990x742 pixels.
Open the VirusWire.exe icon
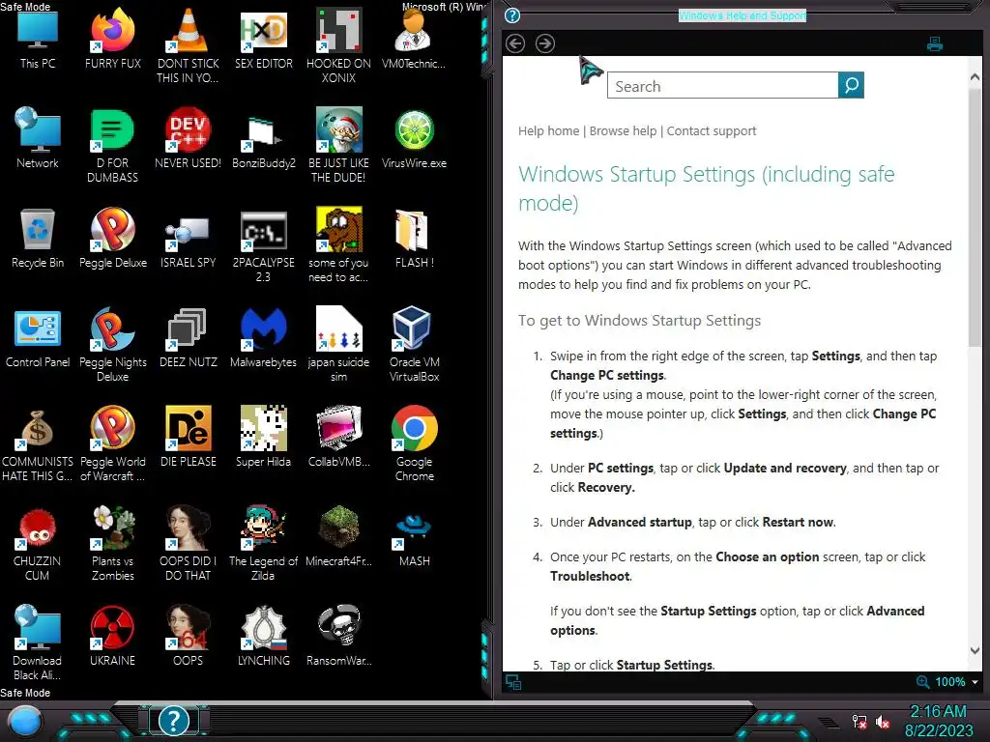click(x=414, y=137)
